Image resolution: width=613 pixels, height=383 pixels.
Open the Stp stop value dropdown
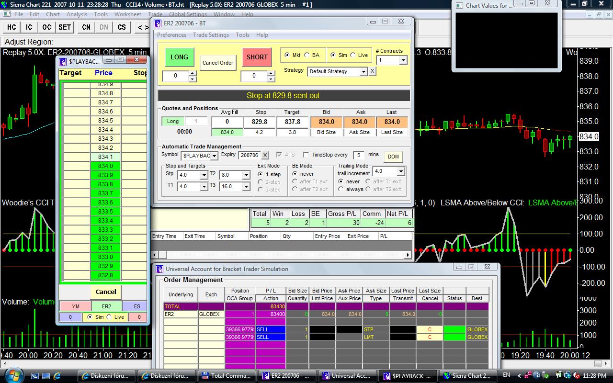tap(204, 175)
